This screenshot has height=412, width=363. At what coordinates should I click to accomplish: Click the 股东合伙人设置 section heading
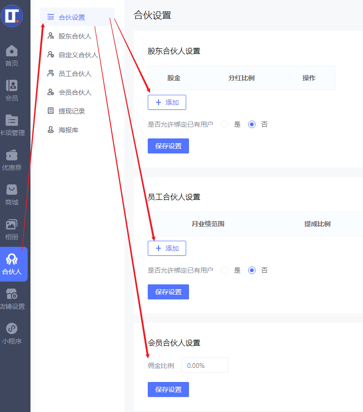pyautogui.click(x=174, y=51)
